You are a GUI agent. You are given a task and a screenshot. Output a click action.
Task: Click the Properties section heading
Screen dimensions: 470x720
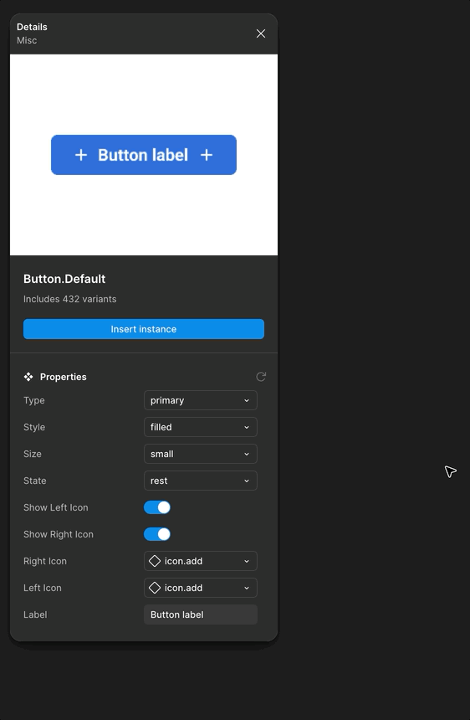pos(64,377)
